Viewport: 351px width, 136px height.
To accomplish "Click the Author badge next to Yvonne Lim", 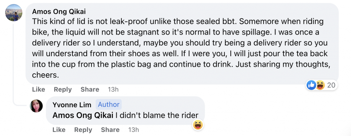I will (x=109, y=104).
